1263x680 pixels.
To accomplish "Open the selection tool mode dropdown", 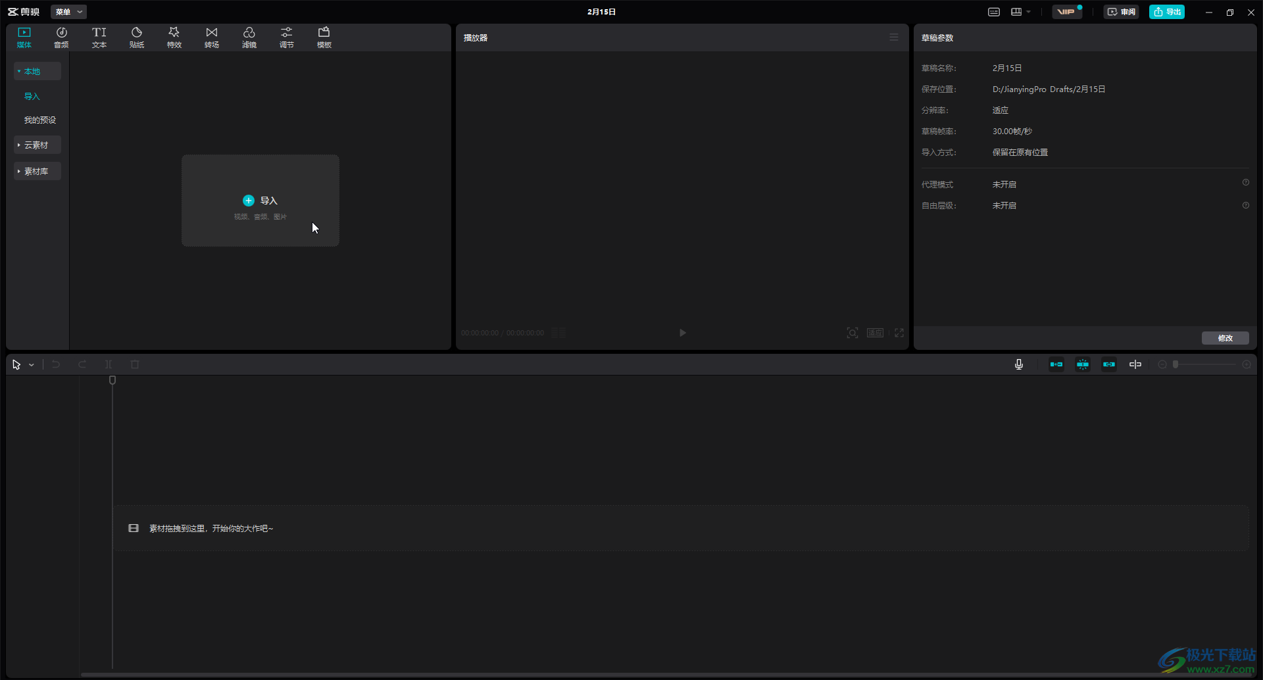I will [32, 365].
